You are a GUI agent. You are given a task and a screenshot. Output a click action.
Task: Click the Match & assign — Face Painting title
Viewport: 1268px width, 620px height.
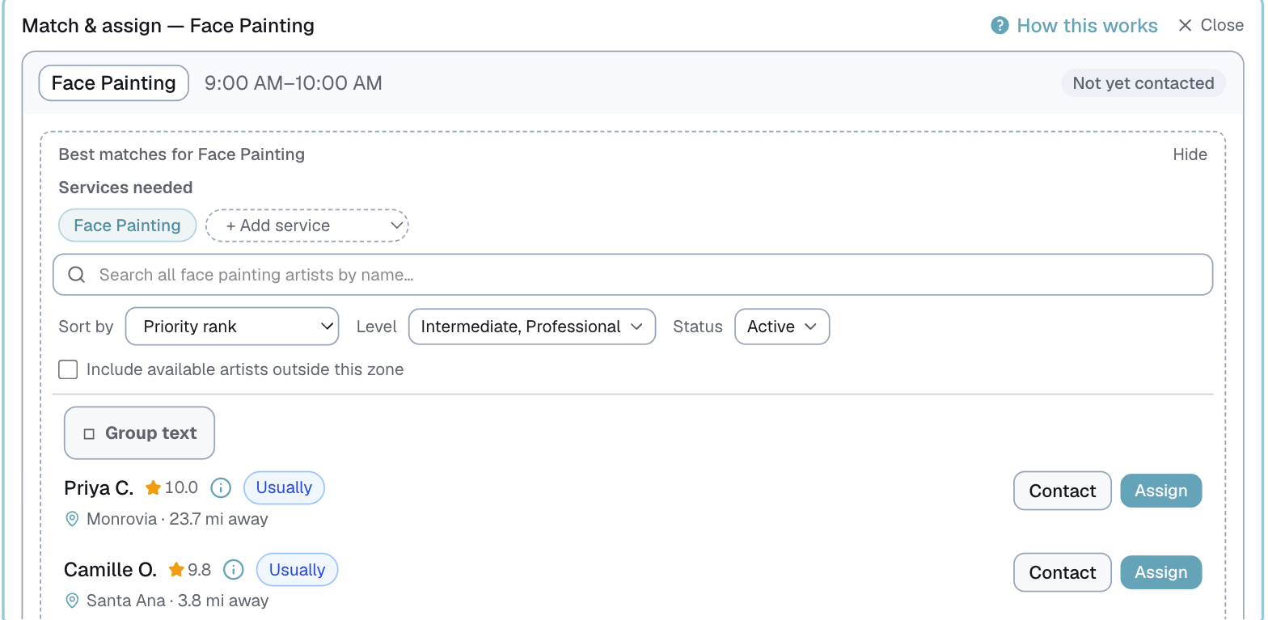point(168,26)
